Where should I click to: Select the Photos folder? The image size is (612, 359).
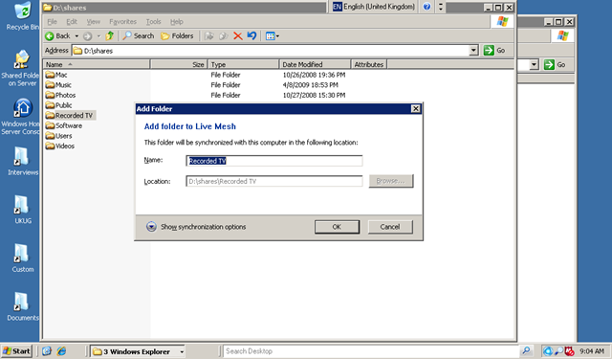coord(60,95)
